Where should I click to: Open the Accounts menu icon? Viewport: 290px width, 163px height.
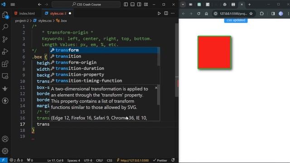coord(5,139)
